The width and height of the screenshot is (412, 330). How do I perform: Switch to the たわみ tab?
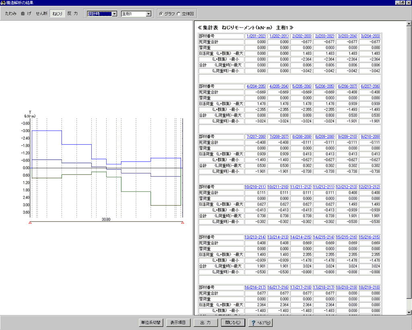point(11,13)
